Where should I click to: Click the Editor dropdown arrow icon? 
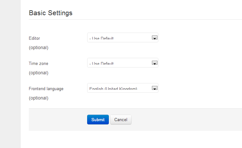155,37
